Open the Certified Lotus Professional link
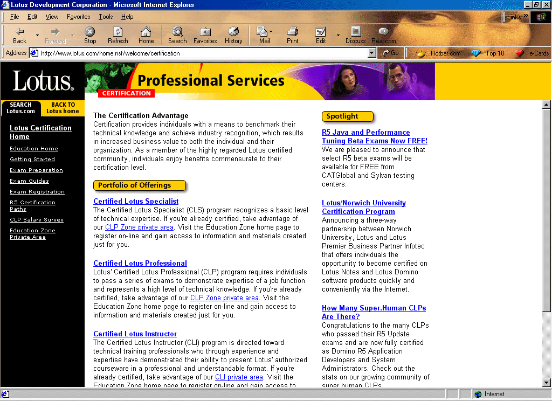 point(140,264)
